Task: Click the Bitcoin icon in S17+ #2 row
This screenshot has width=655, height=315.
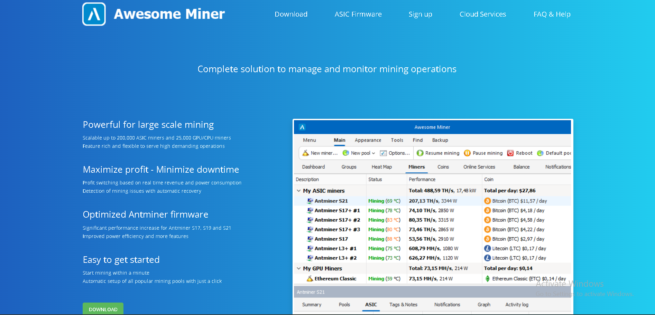Action: click(x=487, y=220)
